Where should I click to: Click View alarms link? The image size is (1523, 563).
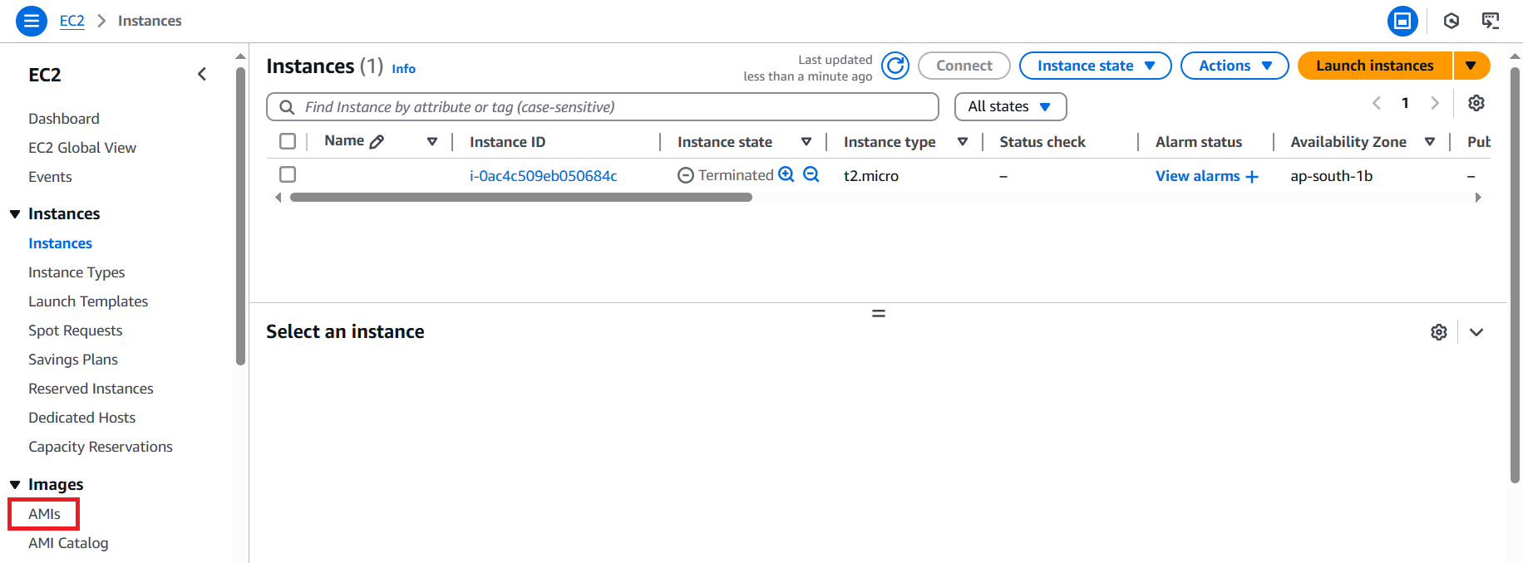[1198, 176]
